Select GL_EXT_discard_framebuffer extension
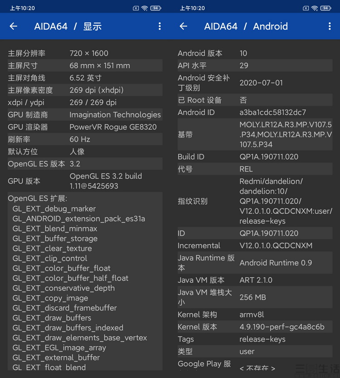 tap(64, 308)
